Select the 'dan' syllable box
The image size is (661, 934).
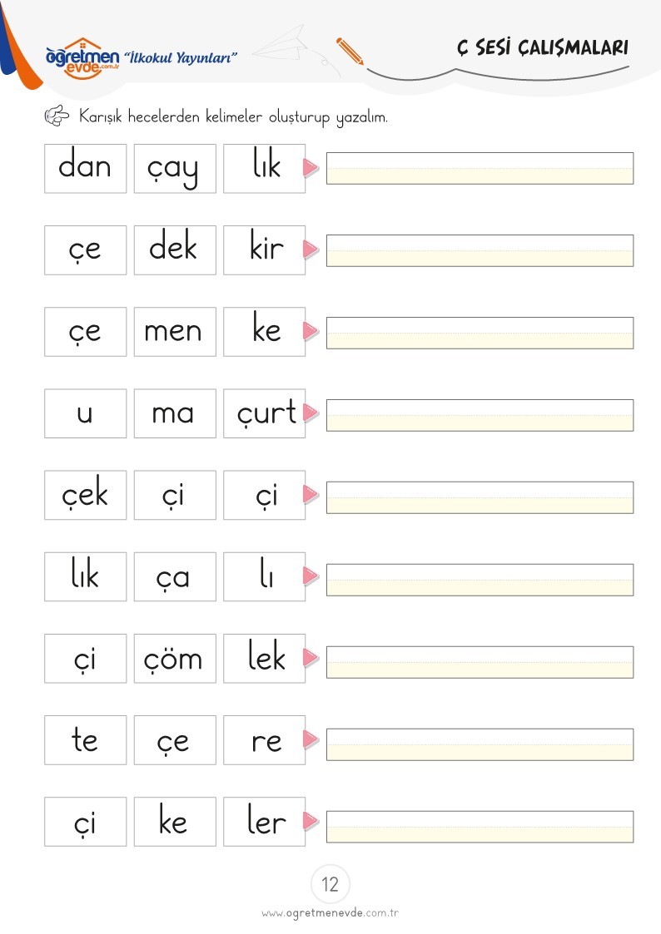(85, 168)
